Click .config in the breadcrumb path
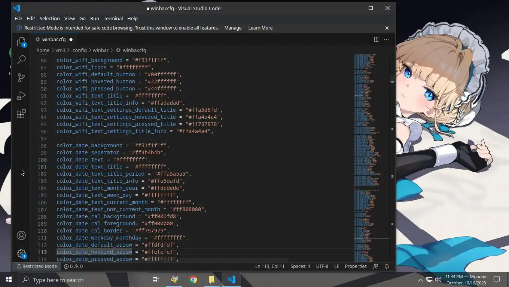The height and width of the screenshot is (287, 509). tap(79, 50)
